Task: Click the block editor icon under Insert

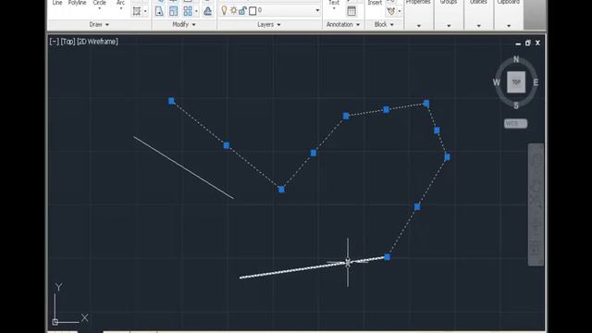Action: [x=390, y=11]
